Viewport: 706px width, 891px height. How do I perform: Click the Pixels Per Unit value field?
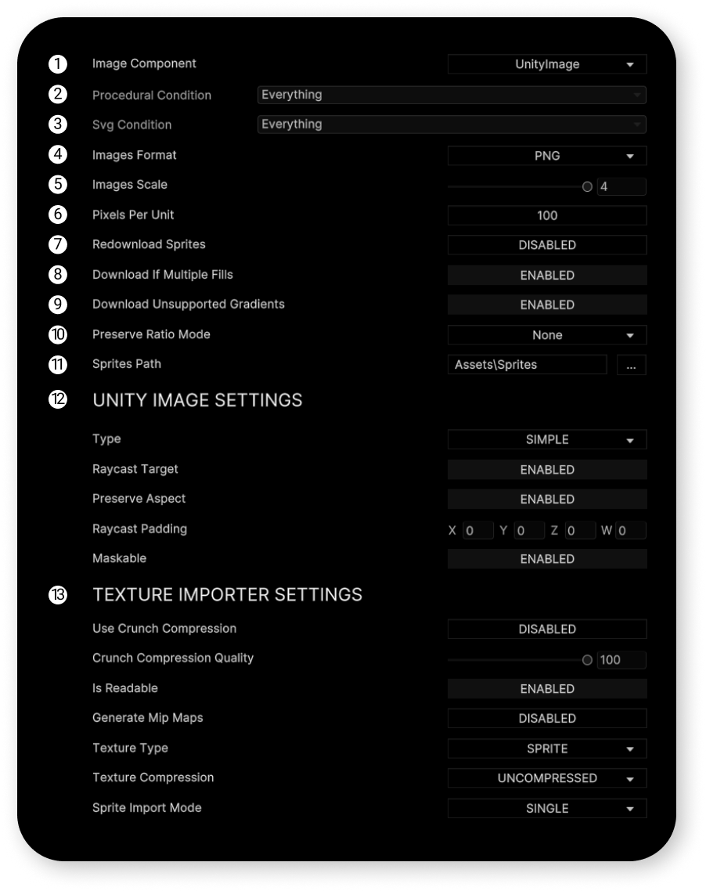[547, 215]
